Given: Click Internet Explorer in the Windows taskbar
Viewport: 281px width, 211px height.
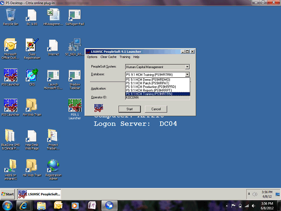Looking at the screenshot, I should coord(24,206).
